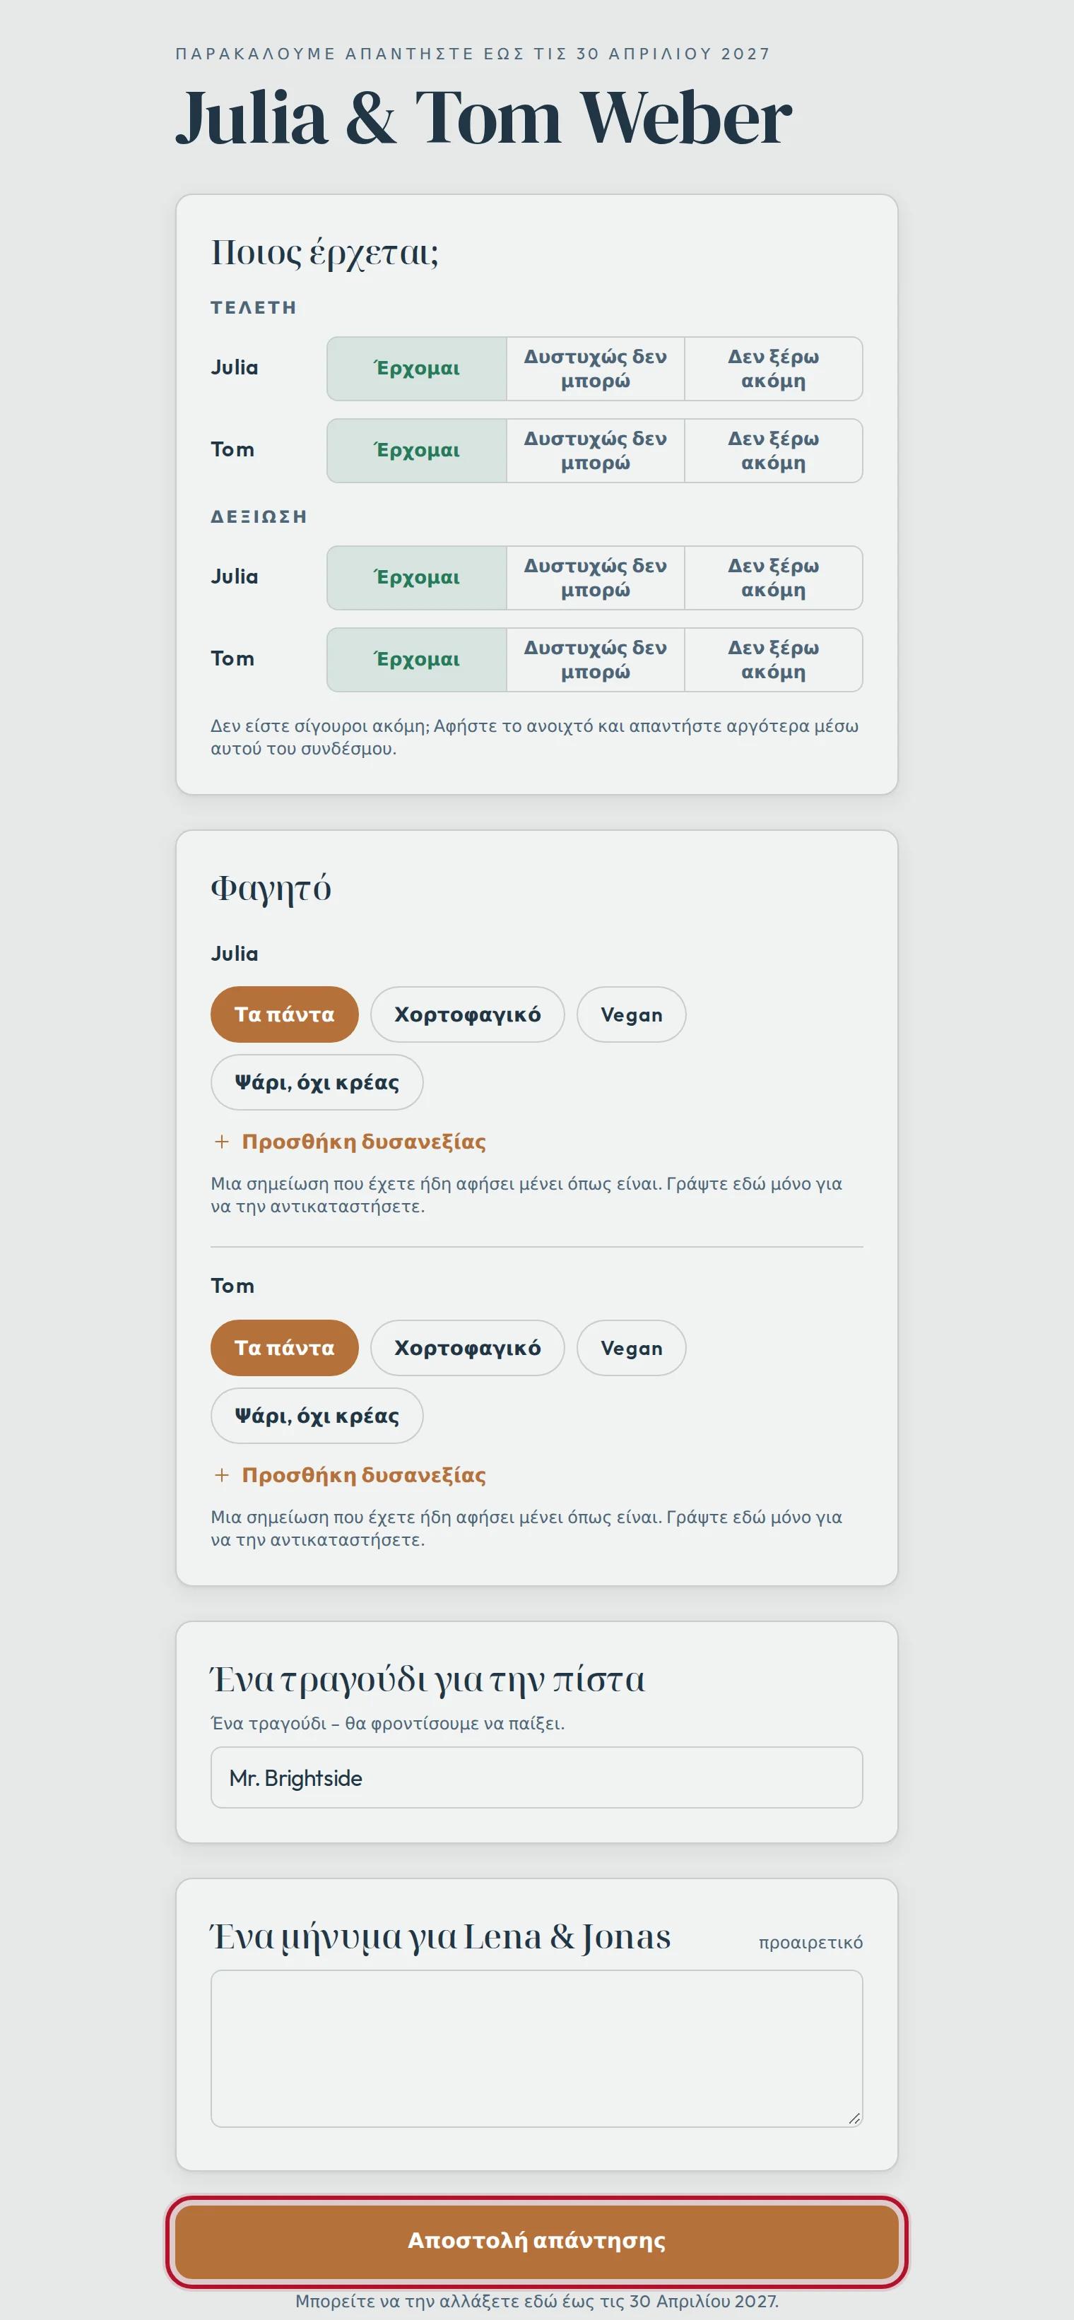The height and width of the screenshot is (2320, 1074).
Task: Select Έρχομαι for Julia at ceremony
Action: [x=416, y=368]
